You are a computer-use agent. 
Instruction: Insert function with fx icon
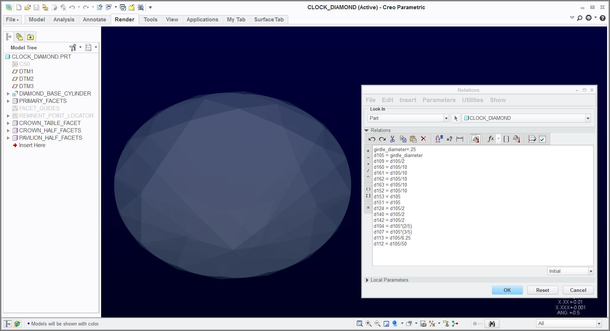[491, 139]
